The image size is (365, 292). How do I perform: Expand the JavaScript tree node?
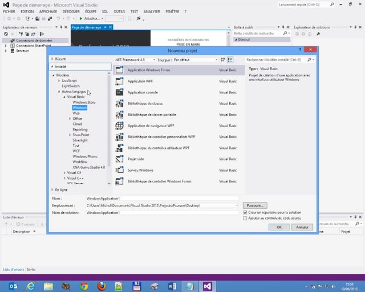coord(59,80)
